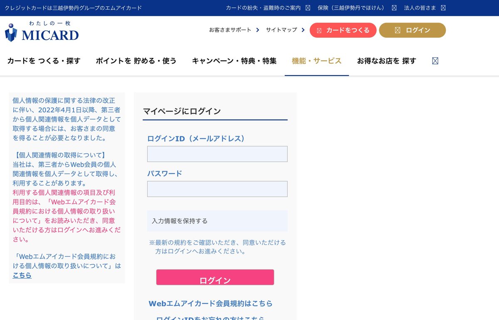Click the icon inside カードをつくる button
499x320 pixels.
[319, 30]
